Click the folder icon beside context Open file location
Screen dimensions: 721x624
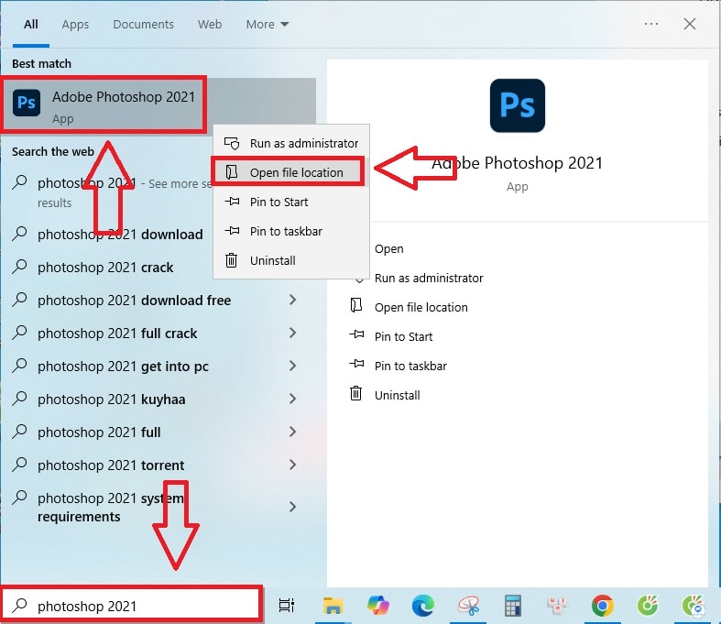(x=231, y=172)
